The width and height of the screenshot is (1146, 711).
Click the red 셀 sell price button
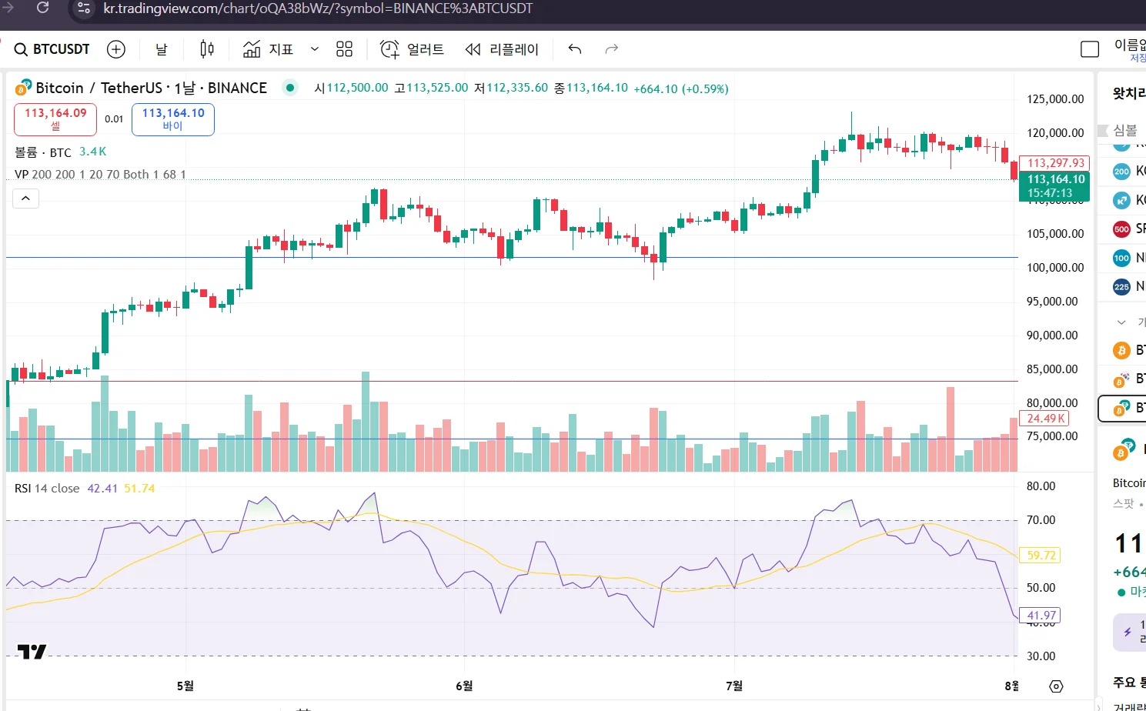tap(55, 119)
